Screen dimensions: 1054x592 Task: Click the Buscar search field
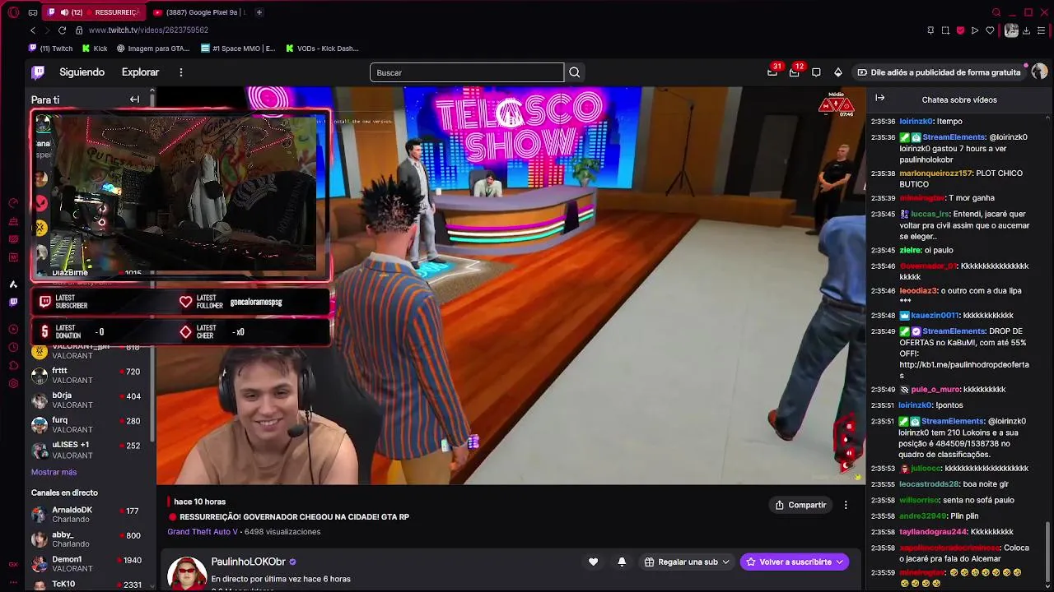point(467,72)
